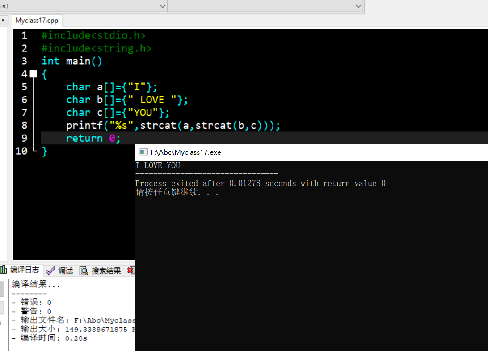Click the closing brace on line 10
488x351 pixels.
point(45,152)
